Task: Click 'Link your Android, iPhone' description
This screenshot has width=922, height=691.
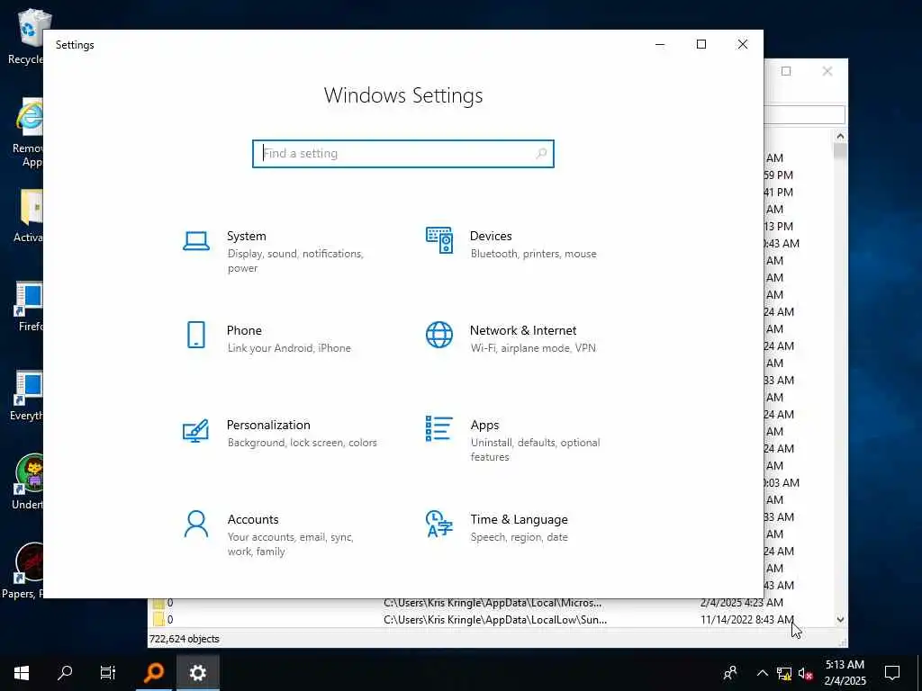Action: click(x=289, y=348)
